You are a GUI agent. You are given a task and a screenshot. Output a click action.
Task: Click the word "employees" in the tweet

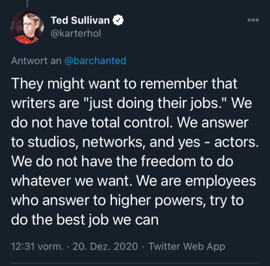[220, 181]
